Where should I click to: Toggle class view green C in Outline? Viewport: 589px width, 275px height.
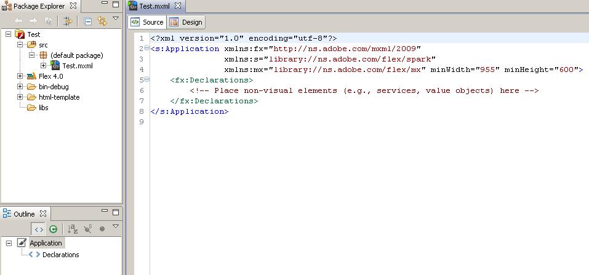(x=54, y=229)
